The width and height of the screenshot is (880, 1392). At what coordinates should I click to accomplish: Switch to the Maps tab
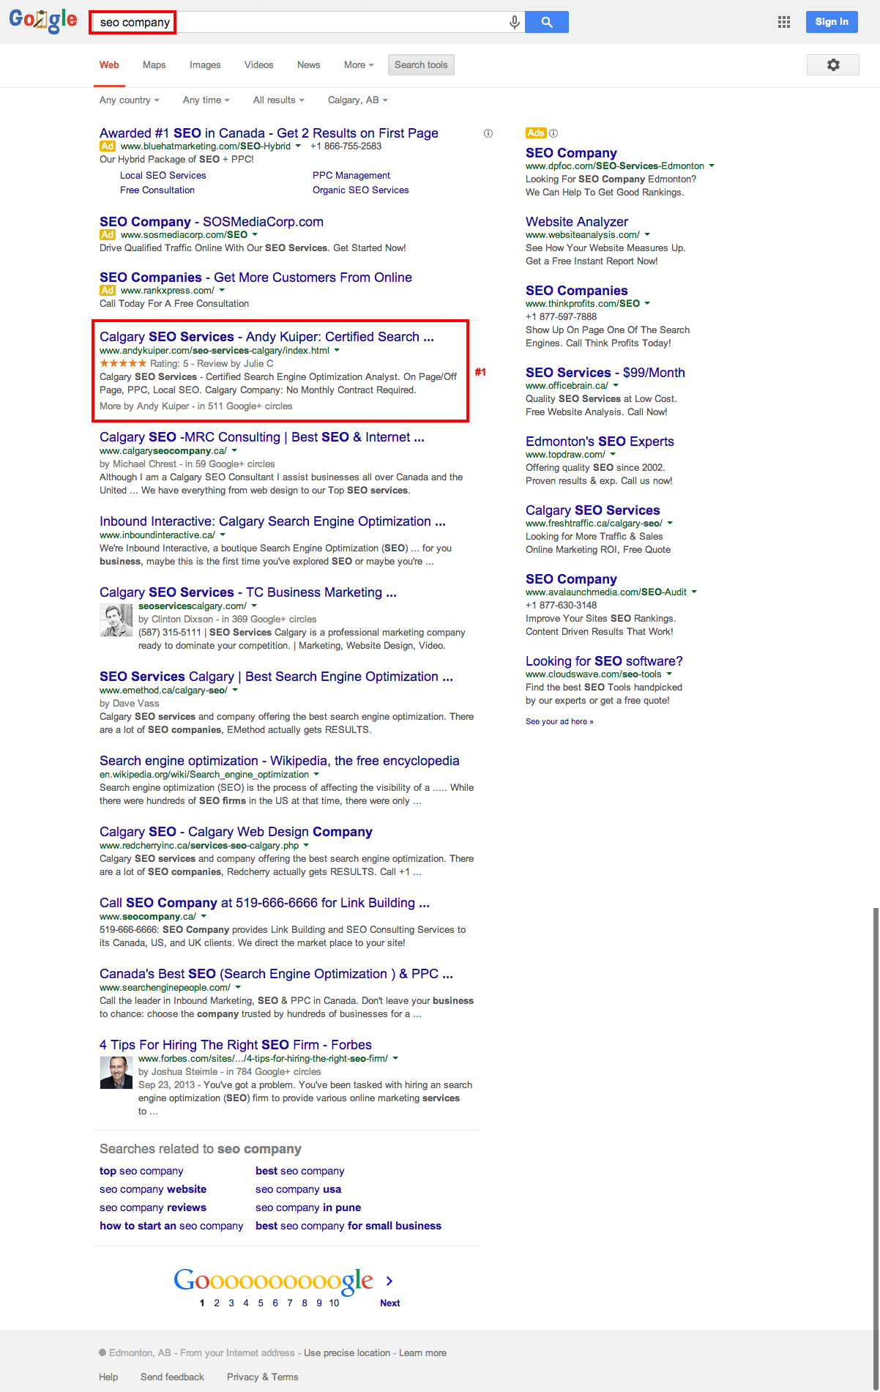(154, 65)
